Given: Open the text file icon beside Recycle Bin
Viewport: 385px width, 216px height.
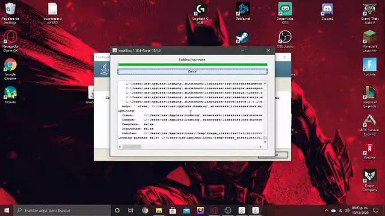Looking at the screenshot, I should click(x=52, y=13).
